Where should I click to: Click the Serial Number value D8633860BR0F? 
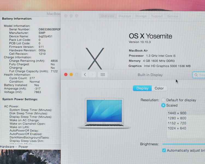pos(49,29)
